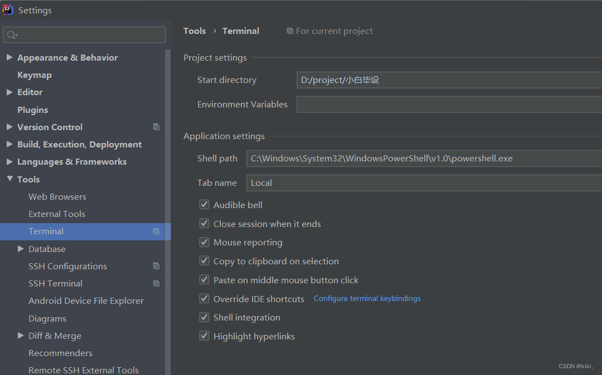Click project-level icon beside SSH Configurations

pyautogui.click(x=157, y=266)
